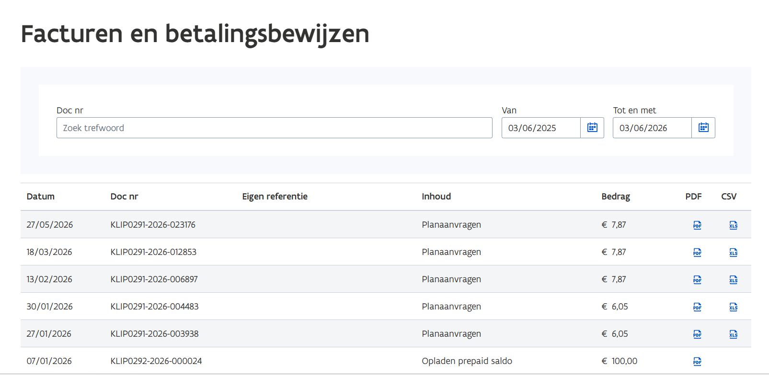Select date cell 30/01/2026
Screen dimensions: 769x375
click(x=50, y=307)
